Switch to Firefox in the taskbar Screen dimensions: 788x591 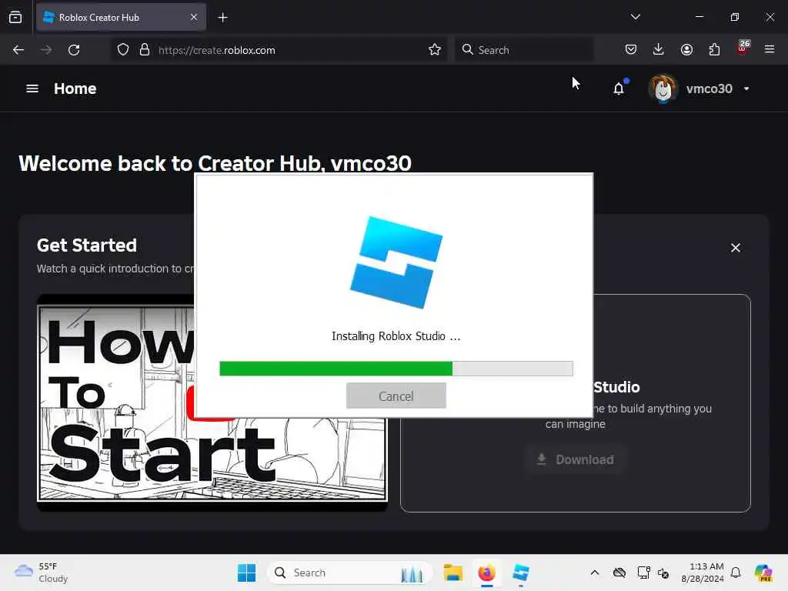(486, 573)
